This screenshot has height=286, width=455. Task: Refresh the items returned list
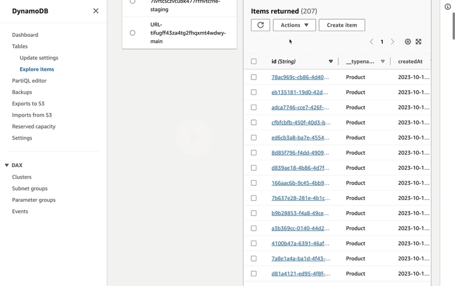[260, 25]
